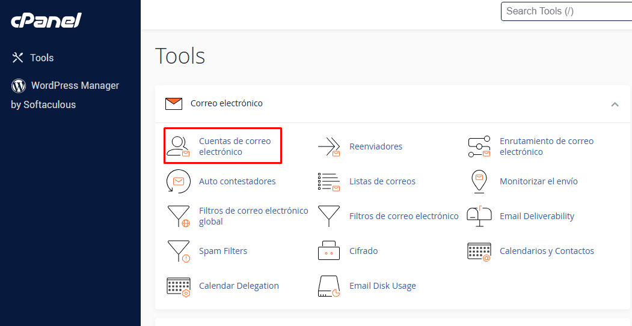Click the Email Deliverability mailbox icon
The image size is (632, 326).
(479, 216)
